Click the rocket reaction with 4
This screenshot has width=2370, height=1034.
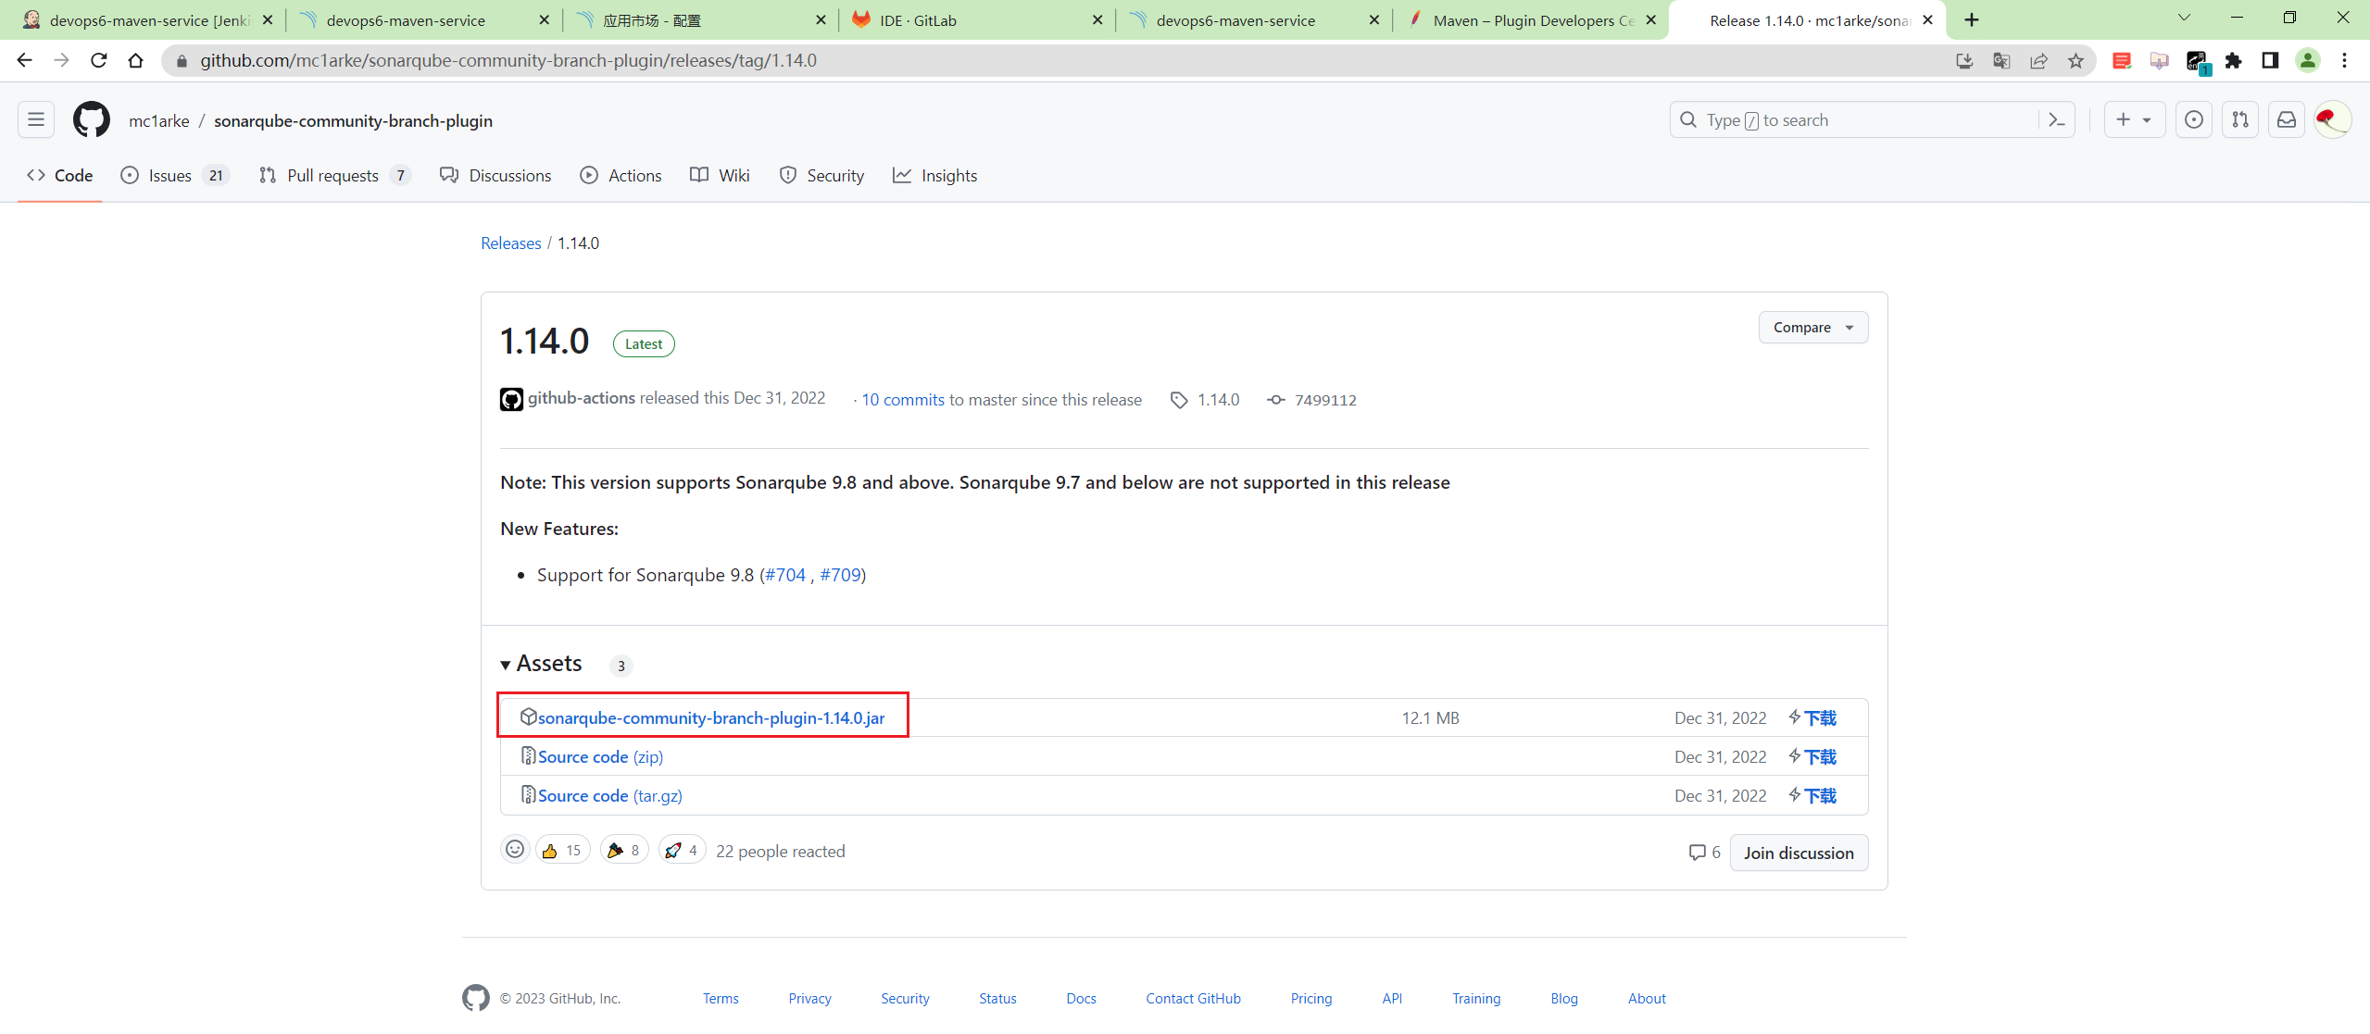pyautogui.click(x=683, y=850)
